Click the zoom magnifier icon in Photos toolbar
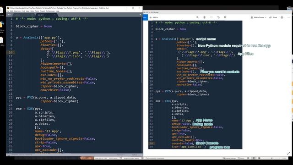 197,17
